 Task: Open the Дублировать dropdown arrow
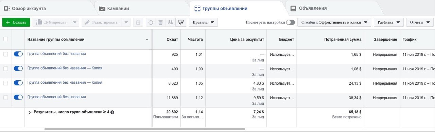click(x=75, y=22)
